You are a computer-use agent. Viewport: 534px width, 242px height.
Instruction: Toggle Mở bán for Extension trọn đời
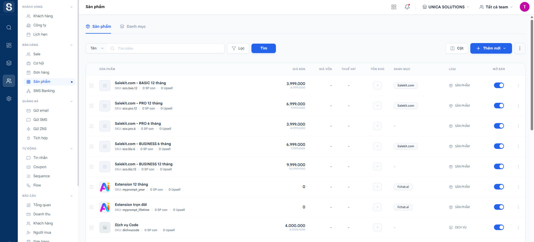[499, 207]
